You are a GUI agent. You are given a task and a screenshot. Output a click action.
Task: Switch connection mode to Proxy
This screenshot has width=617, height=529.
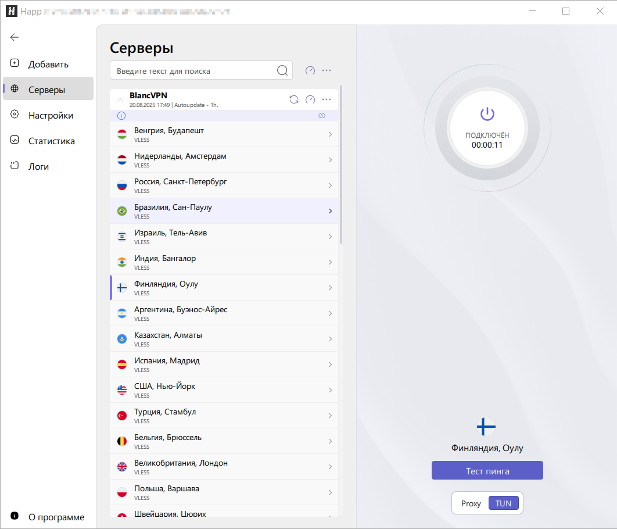coord(471,503)
